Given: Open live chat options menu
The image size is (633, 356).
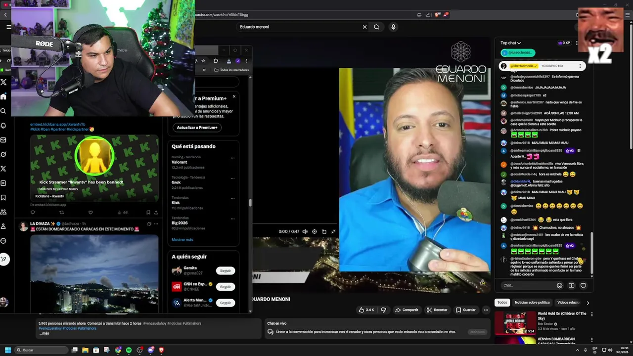Looking at the screenshot, I should [x=577, y=43].
